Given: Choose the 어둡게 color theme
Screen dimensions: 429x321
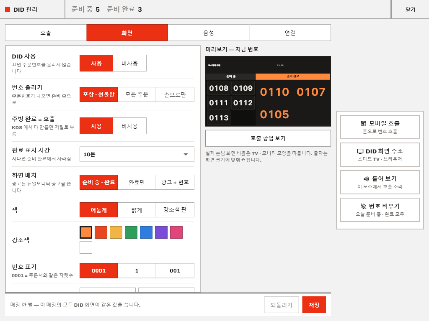Looking at the screenshot, I should [99, 210].
